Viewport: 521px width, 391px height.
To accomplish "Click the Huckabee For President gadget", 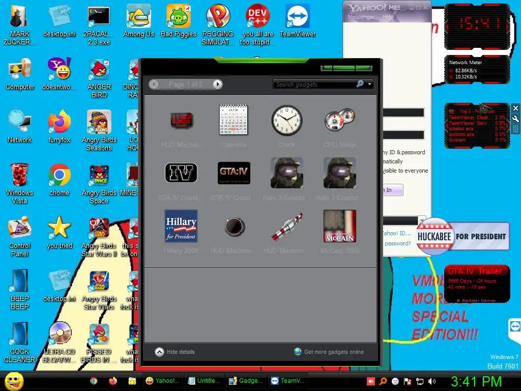I will 463,236.
